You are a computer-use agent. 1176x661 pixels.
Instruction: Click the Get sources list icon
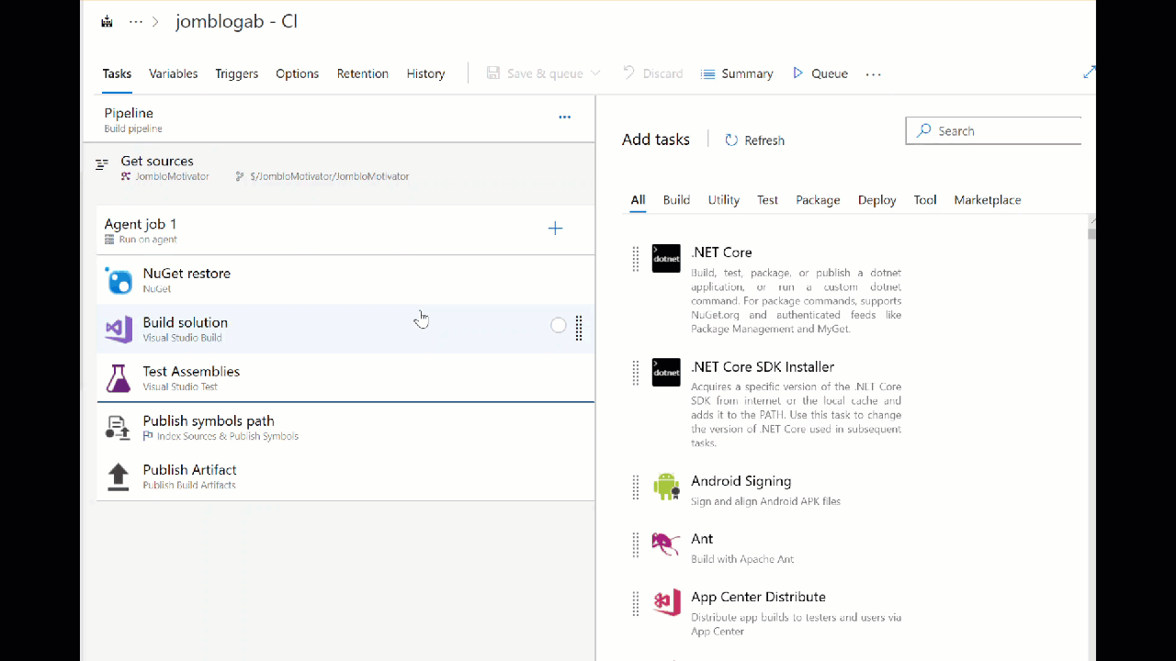click(x=102, y=164)
